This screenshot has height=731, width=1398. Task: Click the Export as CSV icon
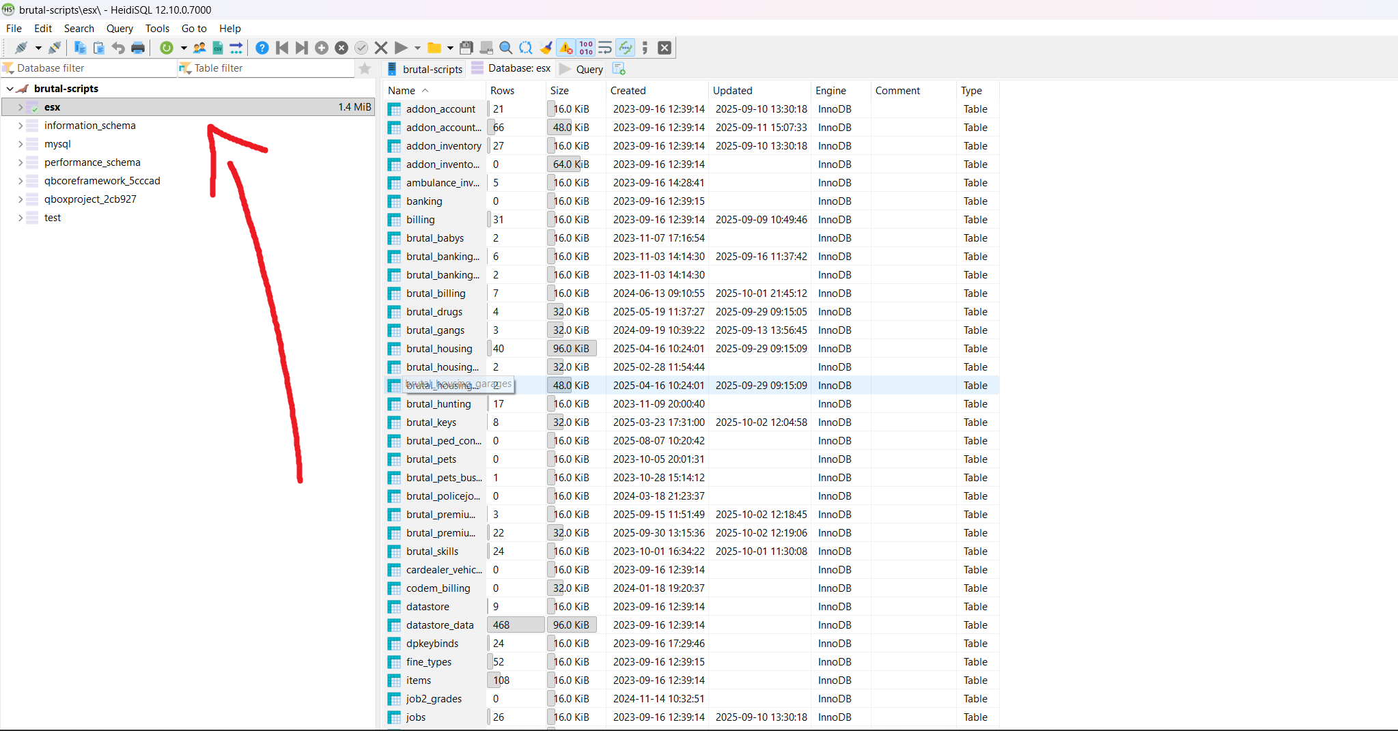tap(218, 48)
